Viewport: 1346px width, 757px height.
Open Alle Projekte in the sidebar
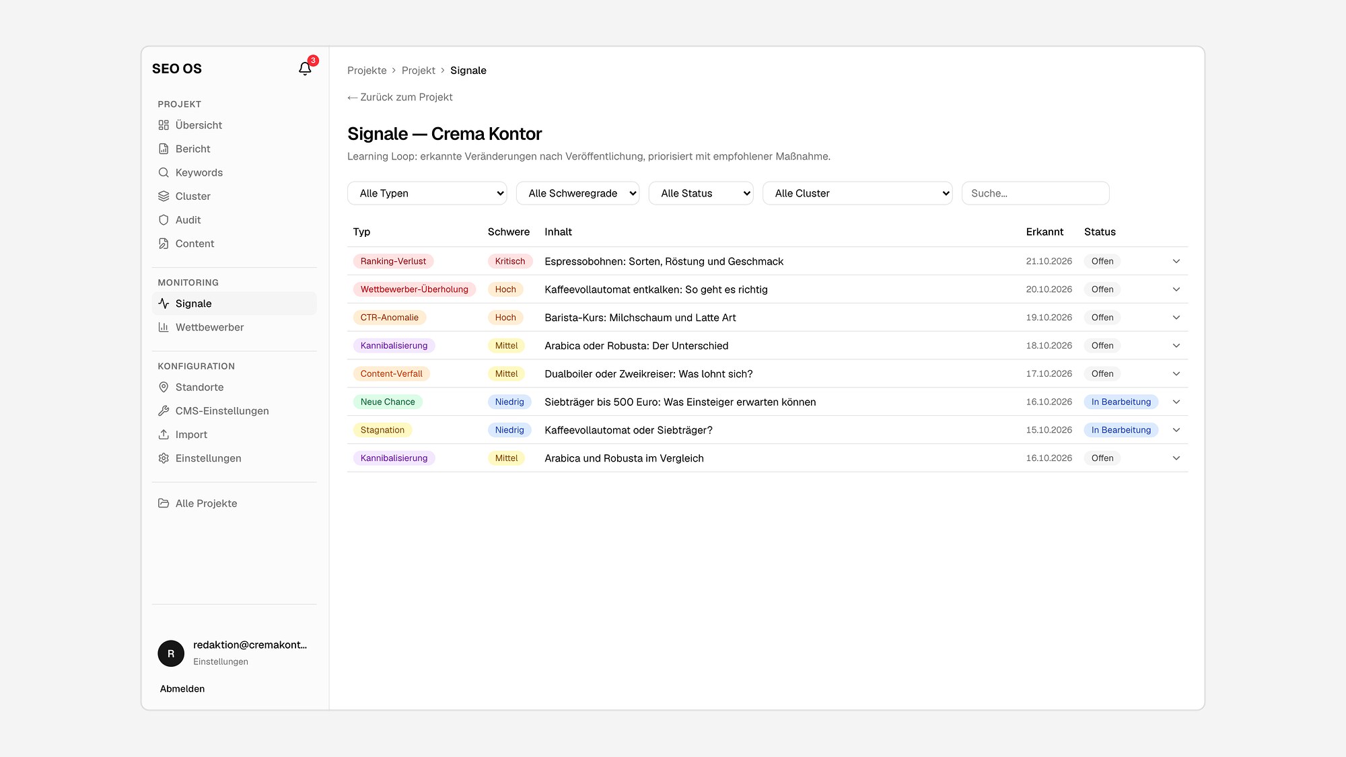point(234,503)
